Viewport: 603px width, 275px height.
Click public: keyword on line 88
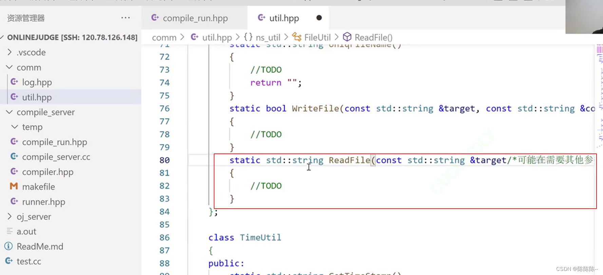click(x=226, y=263)
